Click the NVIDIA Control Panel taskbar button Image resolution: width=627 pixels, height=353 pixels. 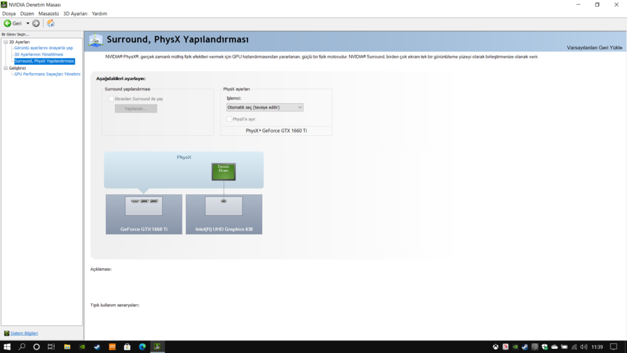coord(157,347)
